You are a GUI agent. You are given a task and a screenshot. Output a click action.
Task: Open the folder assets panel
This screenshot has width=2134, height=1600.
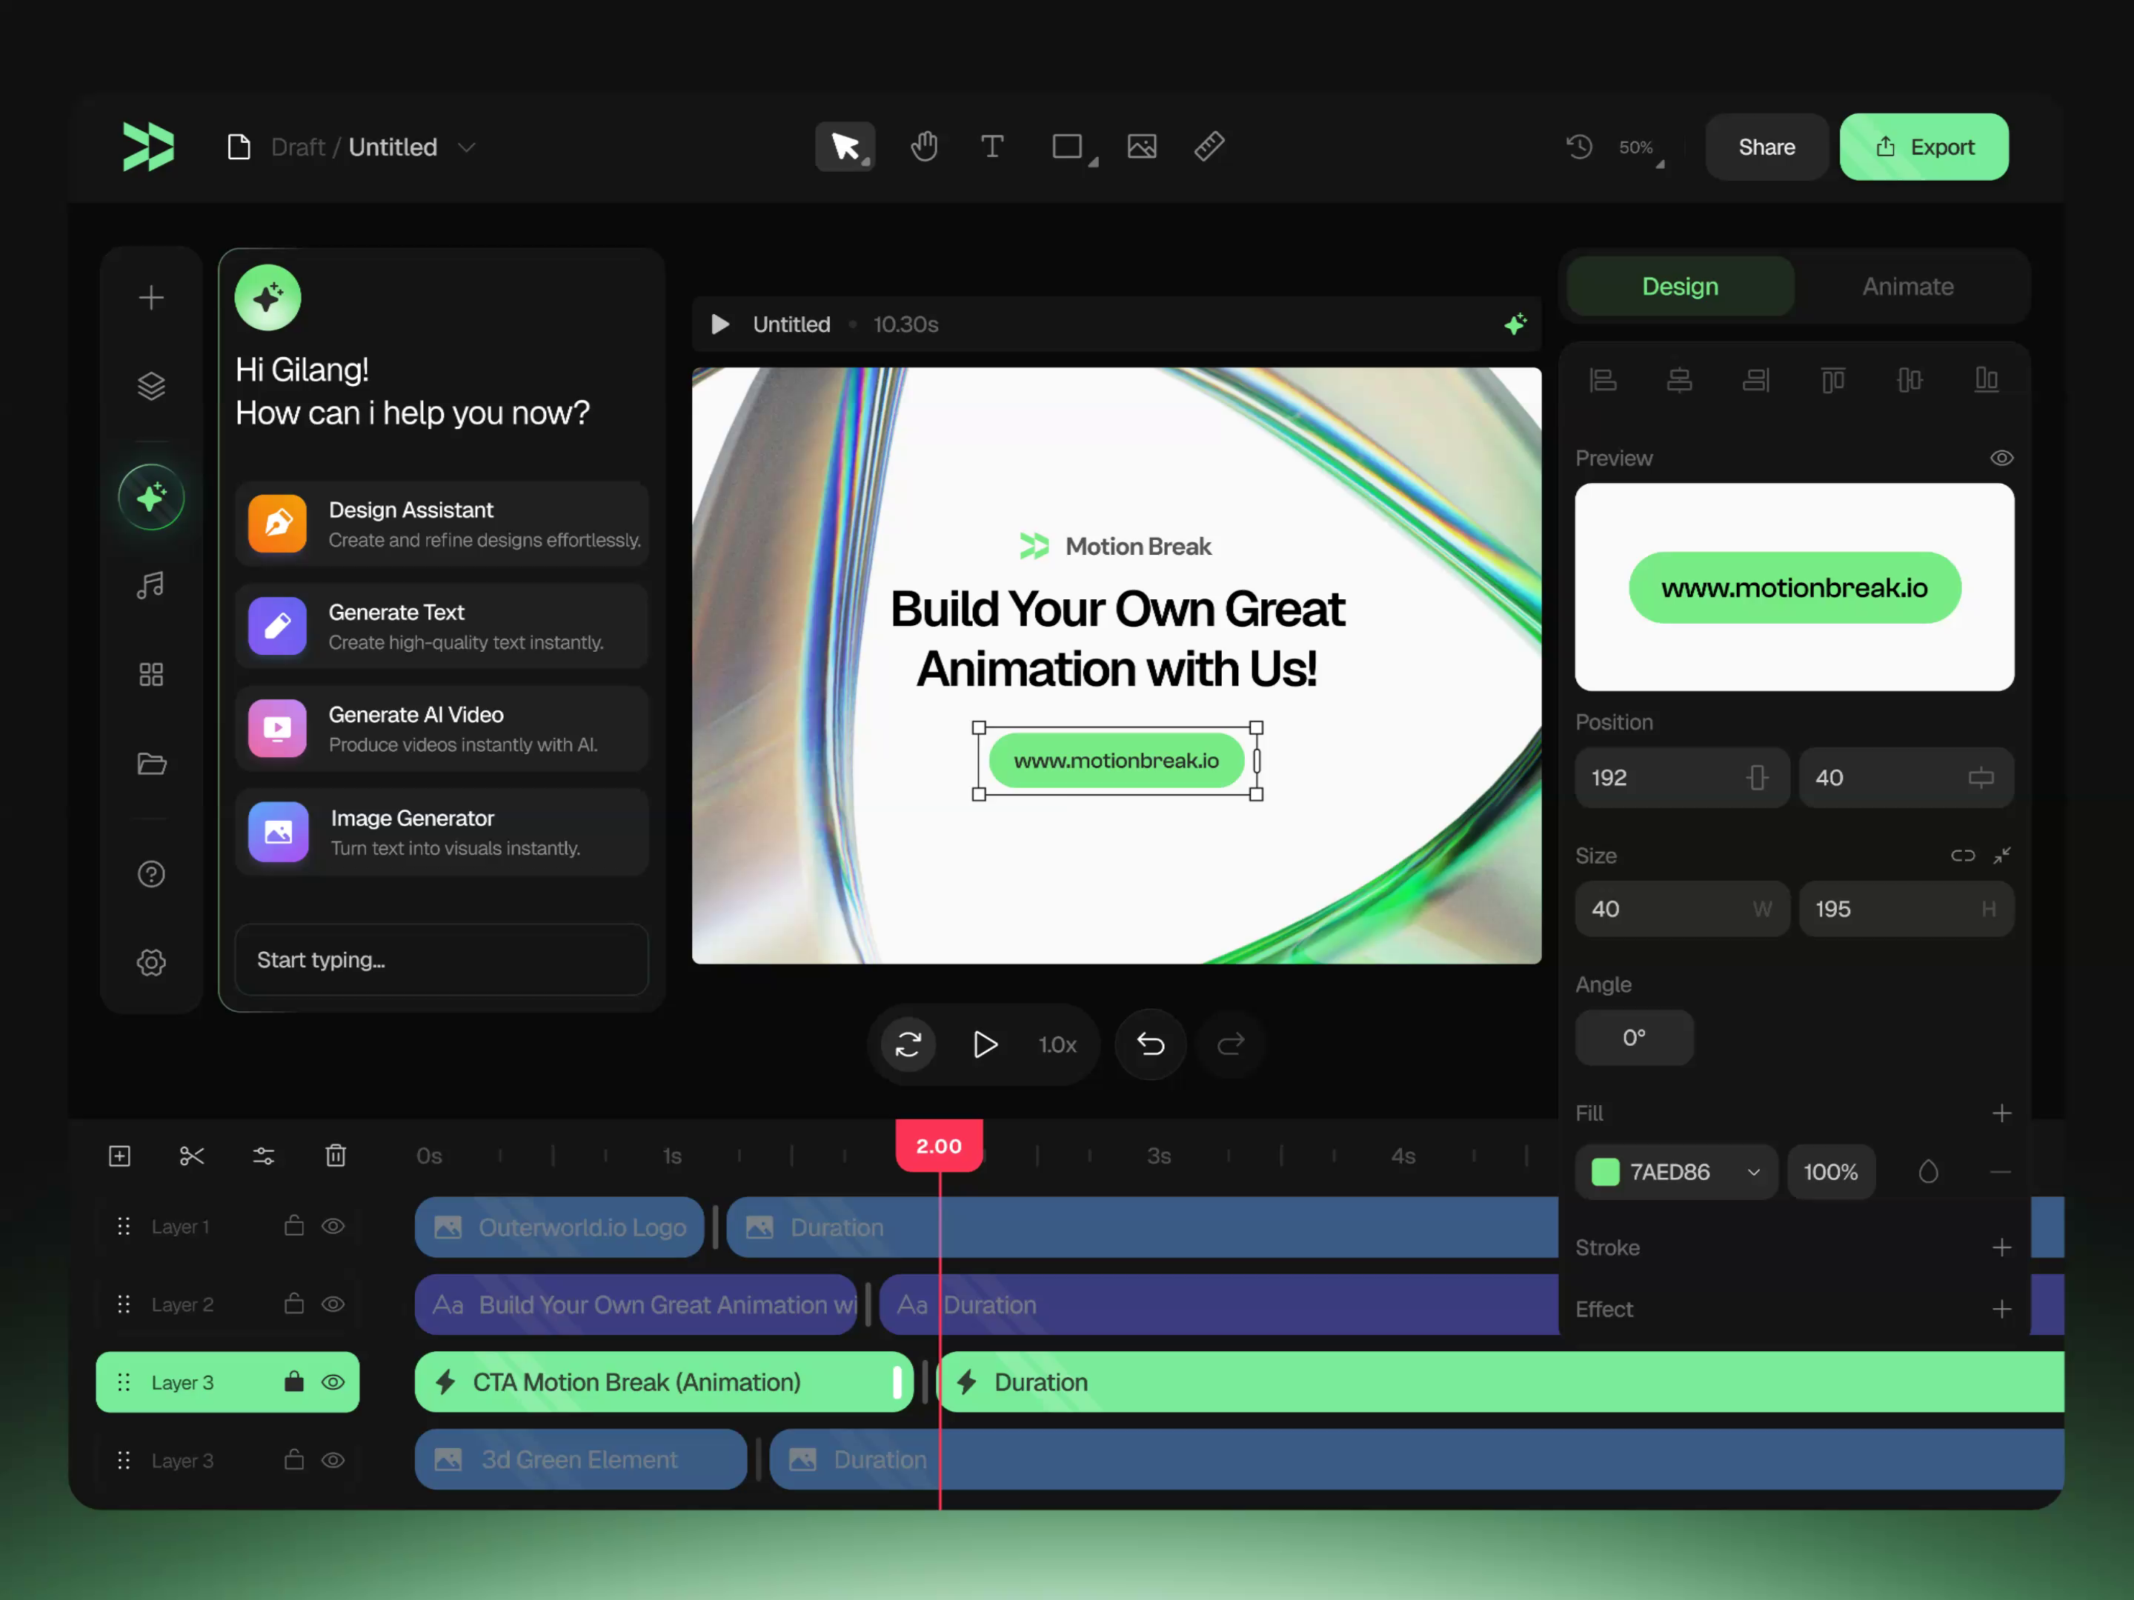[151, 764]
